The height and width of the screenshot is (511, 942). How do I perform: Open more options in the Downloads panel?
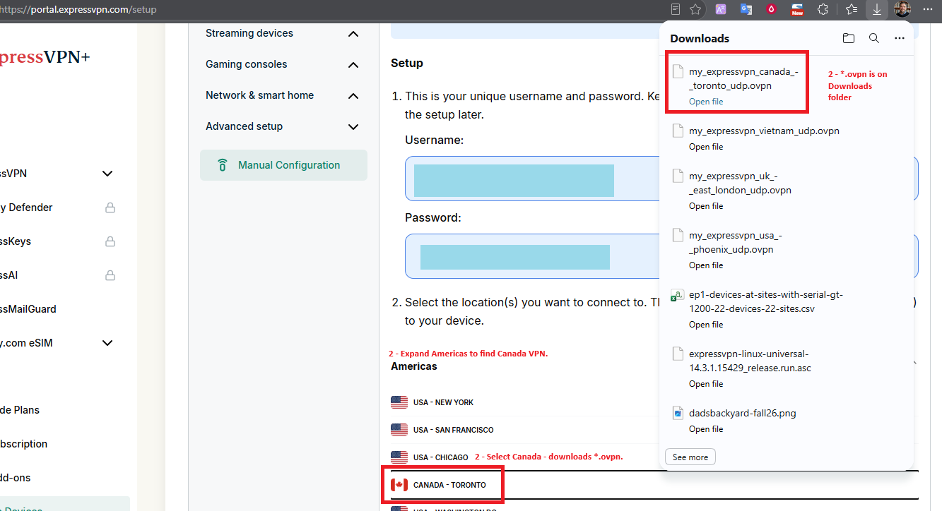[x=899, y=38]
